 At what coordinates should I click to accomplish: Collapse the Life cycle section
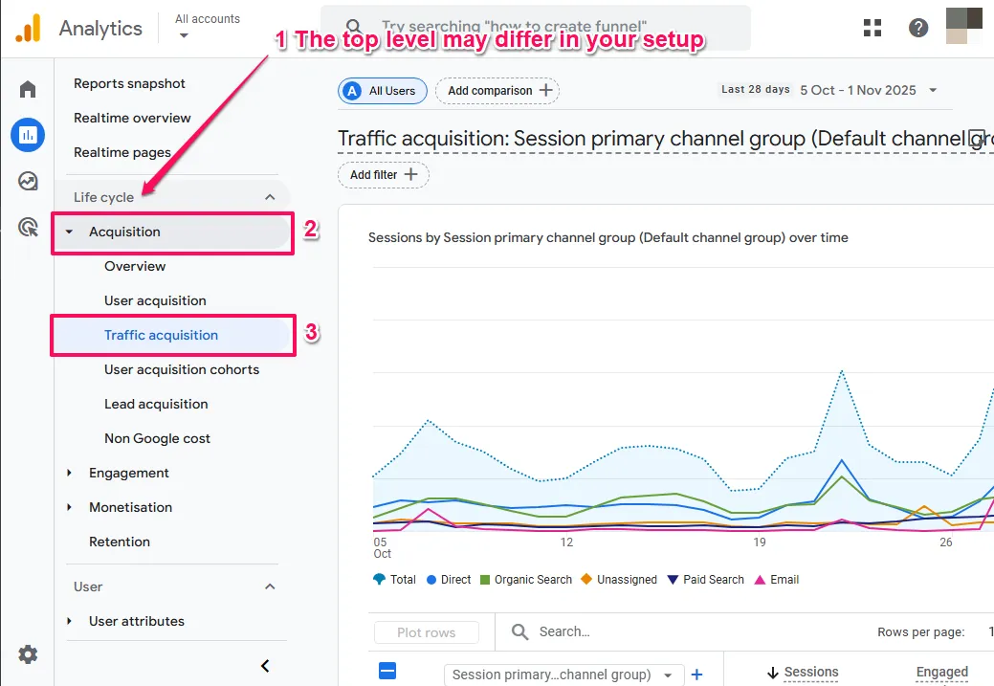(270, 197)
